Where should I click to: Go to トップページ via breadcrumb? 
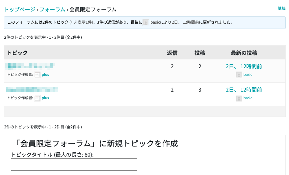click(x=19, y=10)
